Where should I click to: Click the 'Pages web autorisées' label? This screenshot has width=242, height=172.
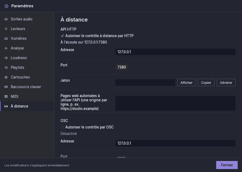[x=84, y=102]
